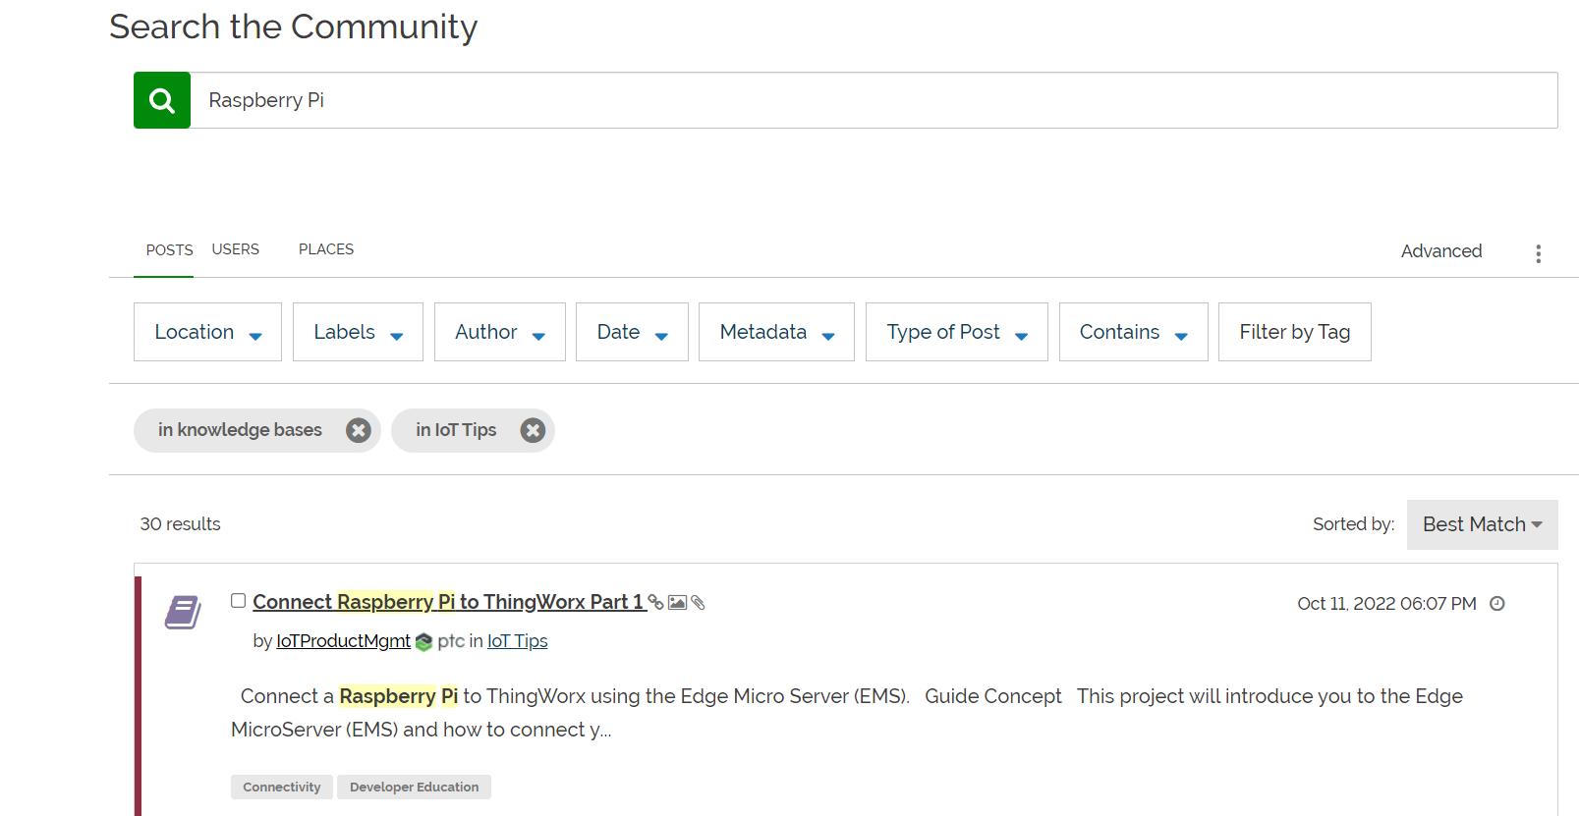Expand the Location filter dropdown
The image size is (1579, 816).
coord(207,332)
